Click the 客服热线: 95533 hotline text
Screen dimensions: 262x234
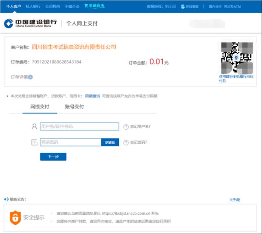click(x=161, y=6)
